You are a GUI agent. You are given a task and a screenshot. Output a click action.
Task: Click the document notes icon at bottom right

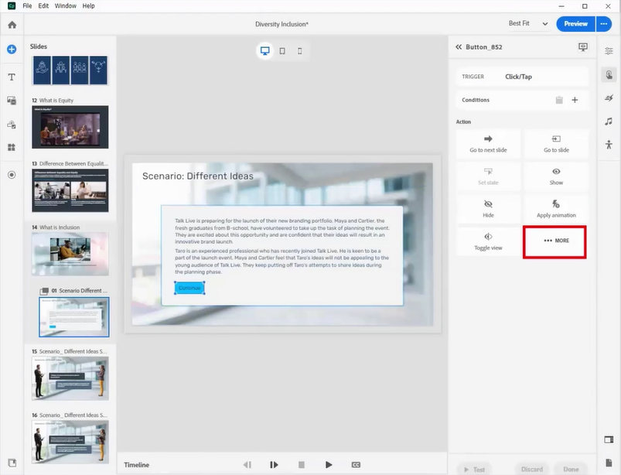tap(609, 463)
